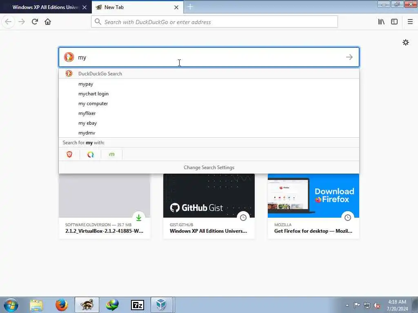Close the Windows XP All Editions tab
418x313 pixels.
point(84,7)
